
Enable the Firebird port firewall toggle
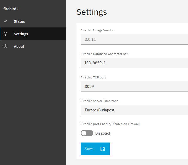point(87,133)
